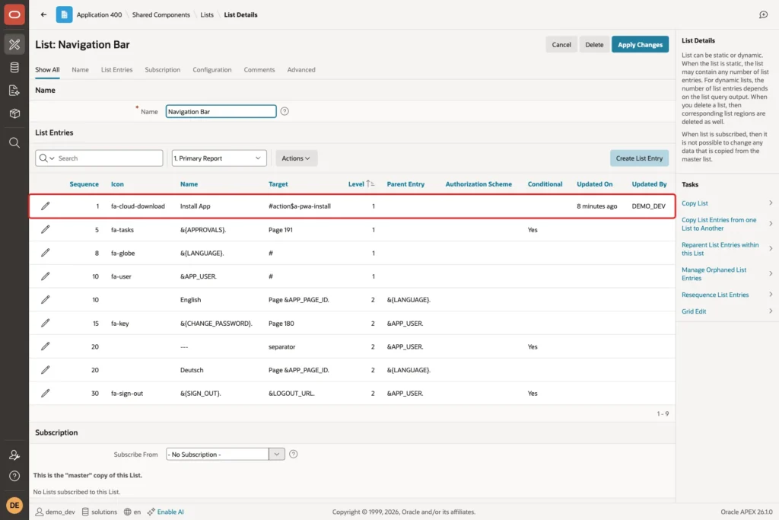The image size is (779, 520).
Task: Open the feedback comment icon at top right
Action: coord(764,15)
